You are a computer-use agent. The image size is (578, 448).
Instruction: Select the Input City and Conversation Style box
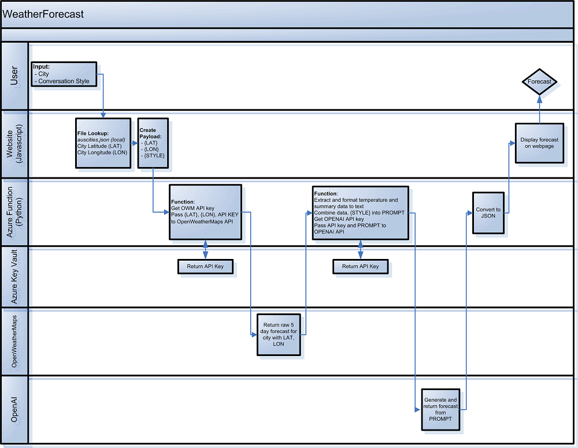pos(64,74)
